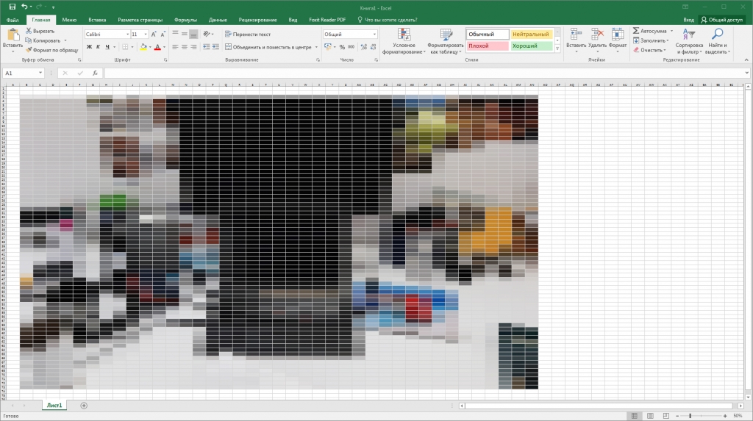Open the Name Box dropdown arrow
This screenshot has height=421, width=753.
click(x=40, y=73)
